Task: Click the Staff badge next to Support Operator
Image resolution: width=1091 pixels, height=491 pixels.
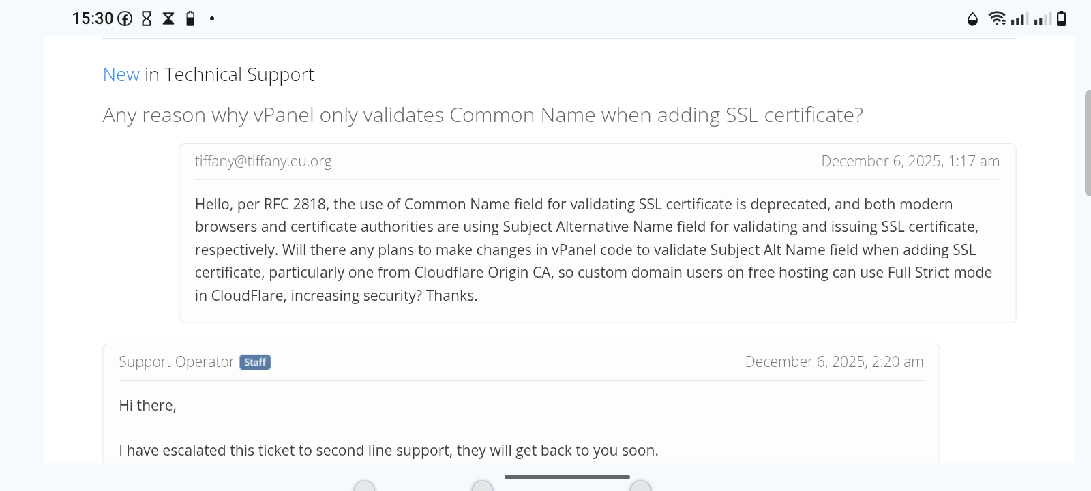Action: [255, 362]
